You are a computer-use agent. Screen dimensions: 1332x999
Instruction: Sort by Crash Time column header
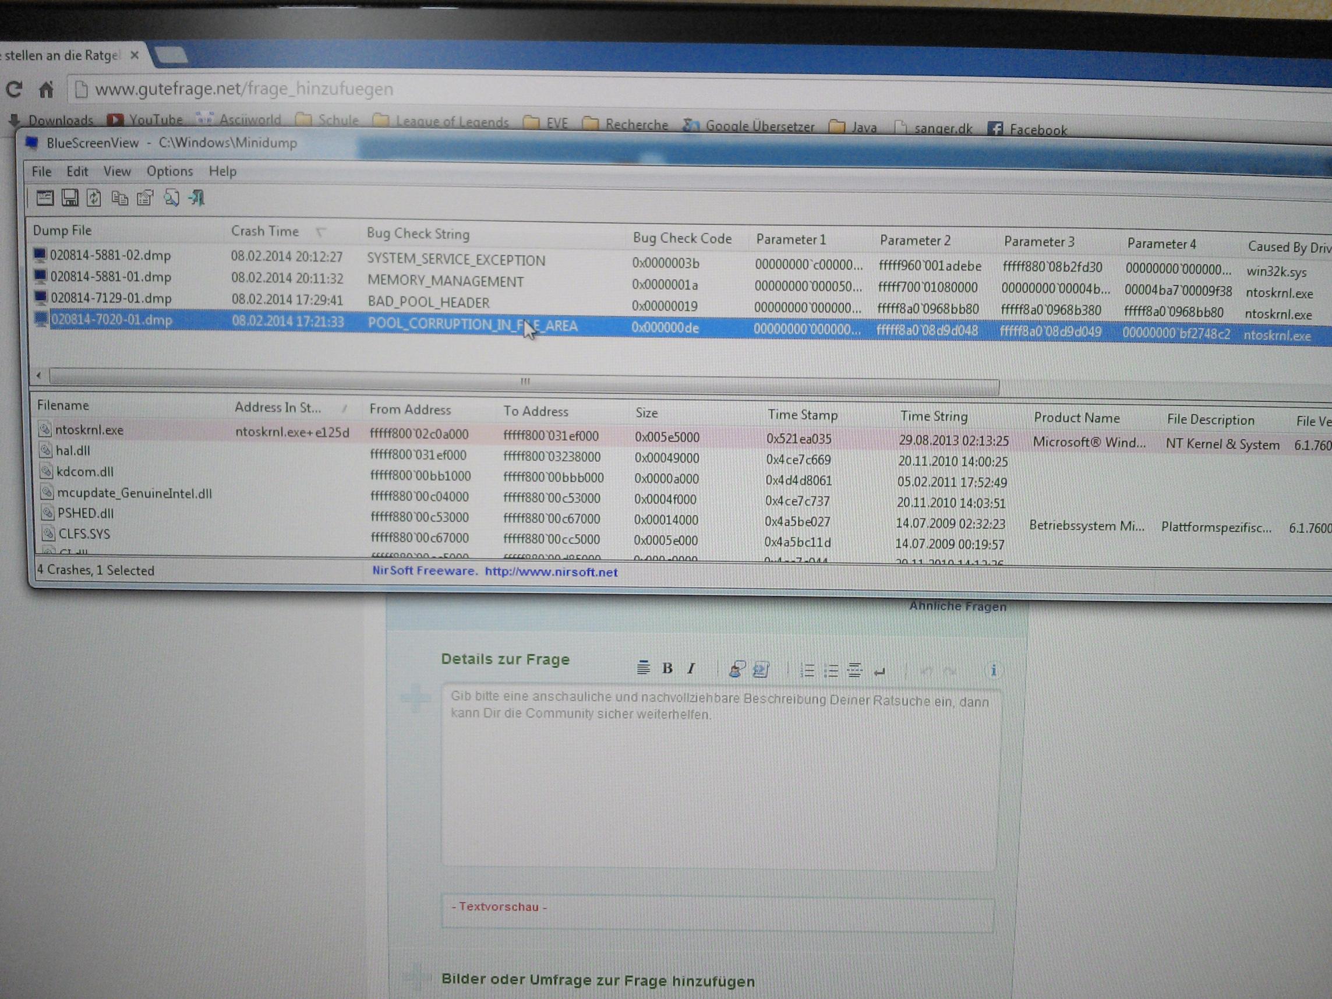pos(265,231)
